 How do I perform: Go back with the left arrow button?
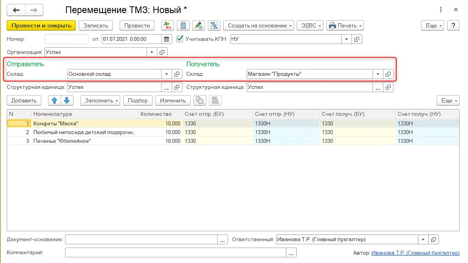(16, 10)
